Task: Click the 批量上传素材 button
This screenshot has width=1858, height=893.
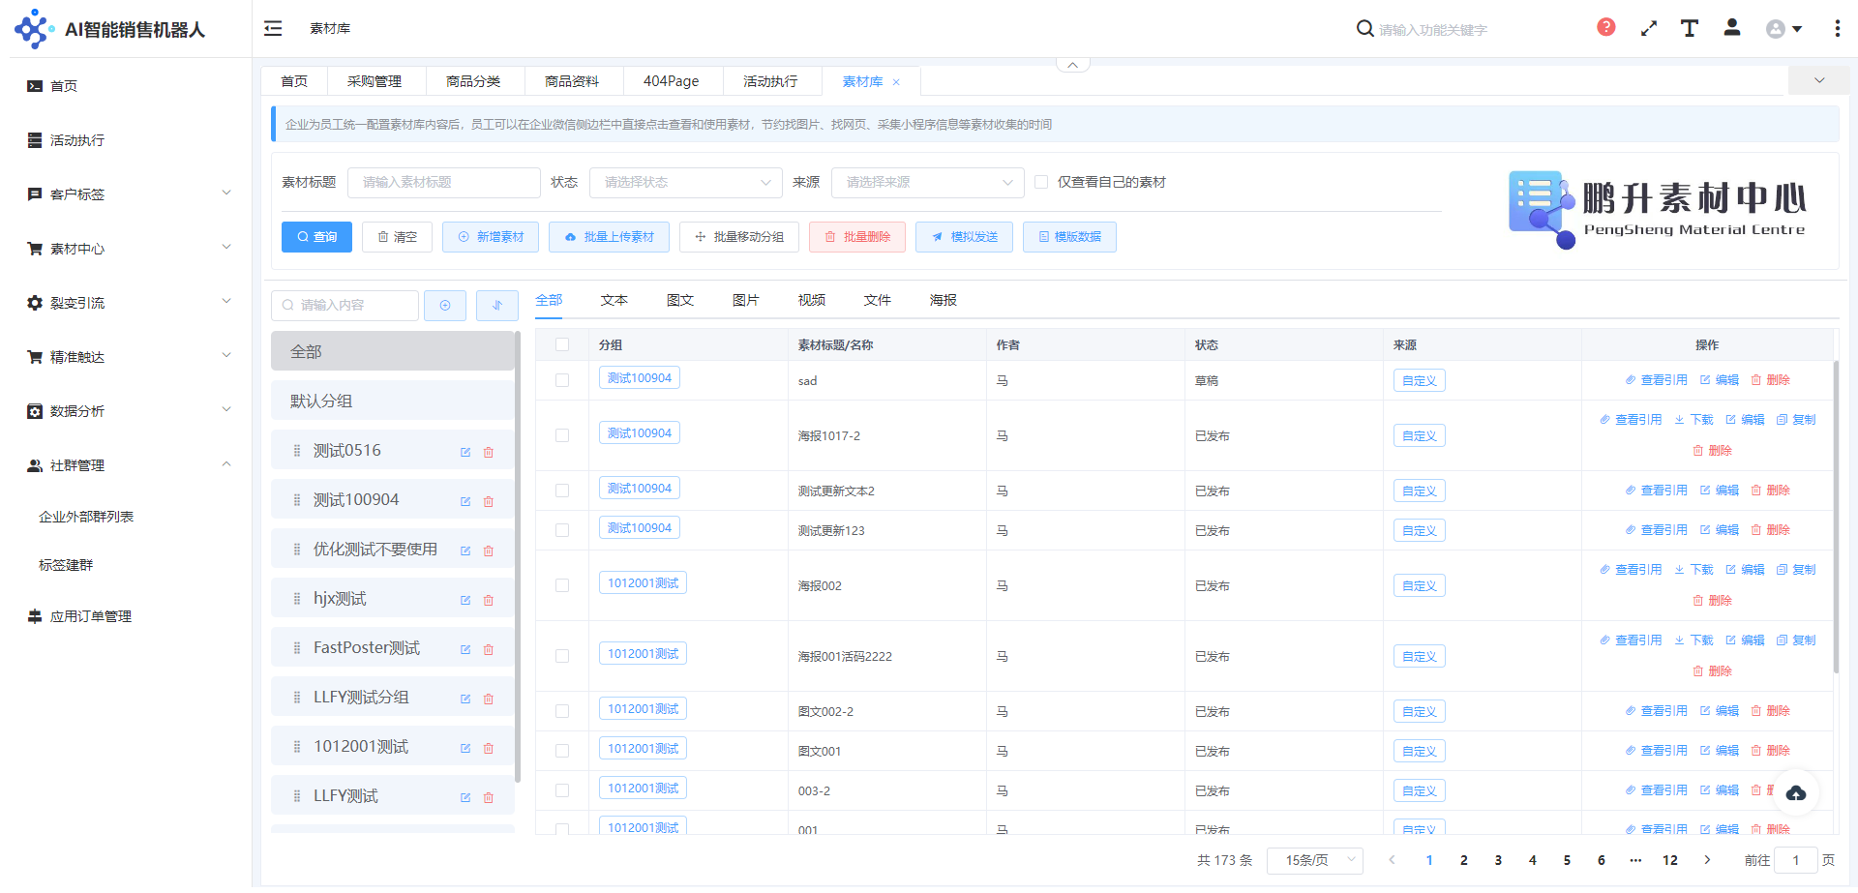Action: tap(609, 237)
